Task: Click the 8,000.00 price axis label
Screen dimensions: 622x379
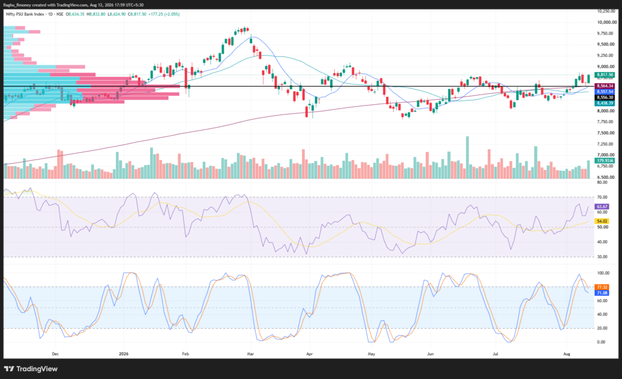Action: pos(606,111)
